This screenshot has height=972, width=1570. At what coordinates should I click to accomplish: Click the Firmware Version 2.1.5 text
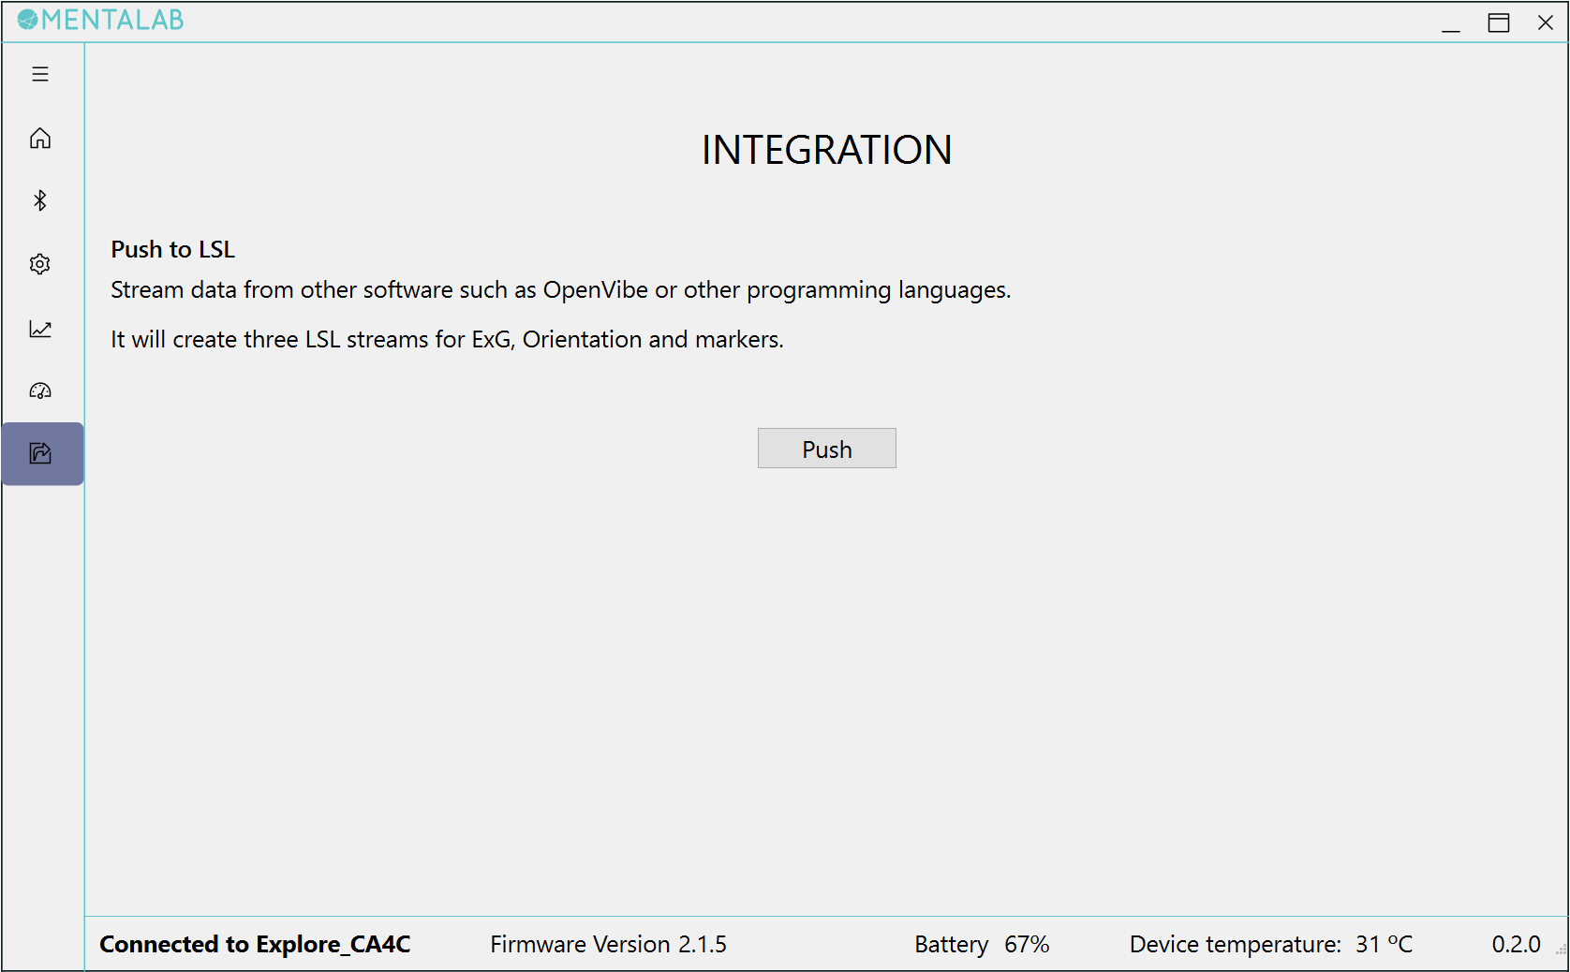[608, 944]
